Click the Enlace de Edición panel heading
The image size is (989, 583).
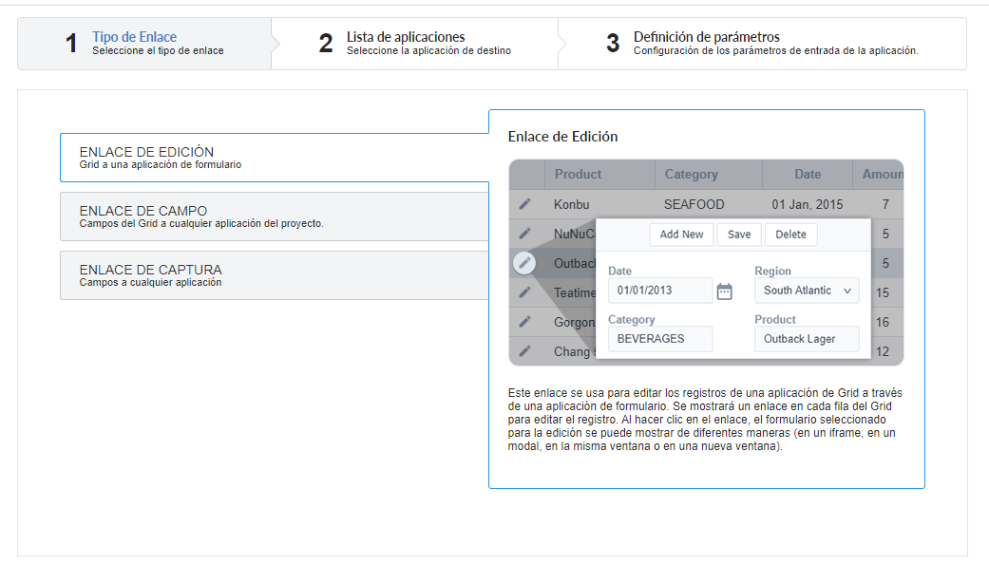[x=562, y=137]
